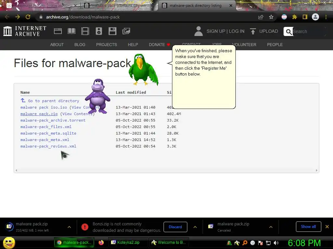
Task: Discard the Bonzi.zip download
Action: coord(175,227)
